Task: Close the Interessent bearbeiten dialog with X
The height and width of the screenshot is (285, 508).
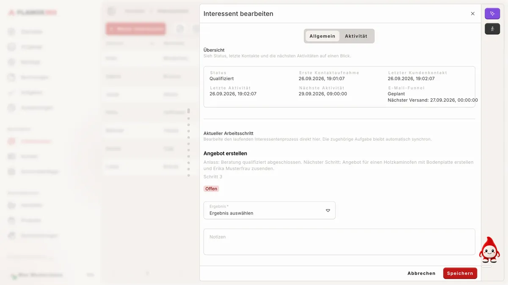Action: 473,14
